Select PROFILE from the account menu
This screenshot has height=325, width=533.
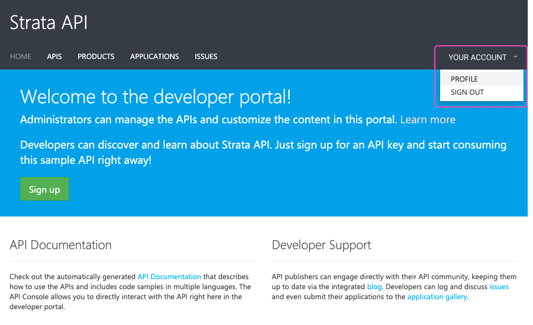(x=464, y=78)
